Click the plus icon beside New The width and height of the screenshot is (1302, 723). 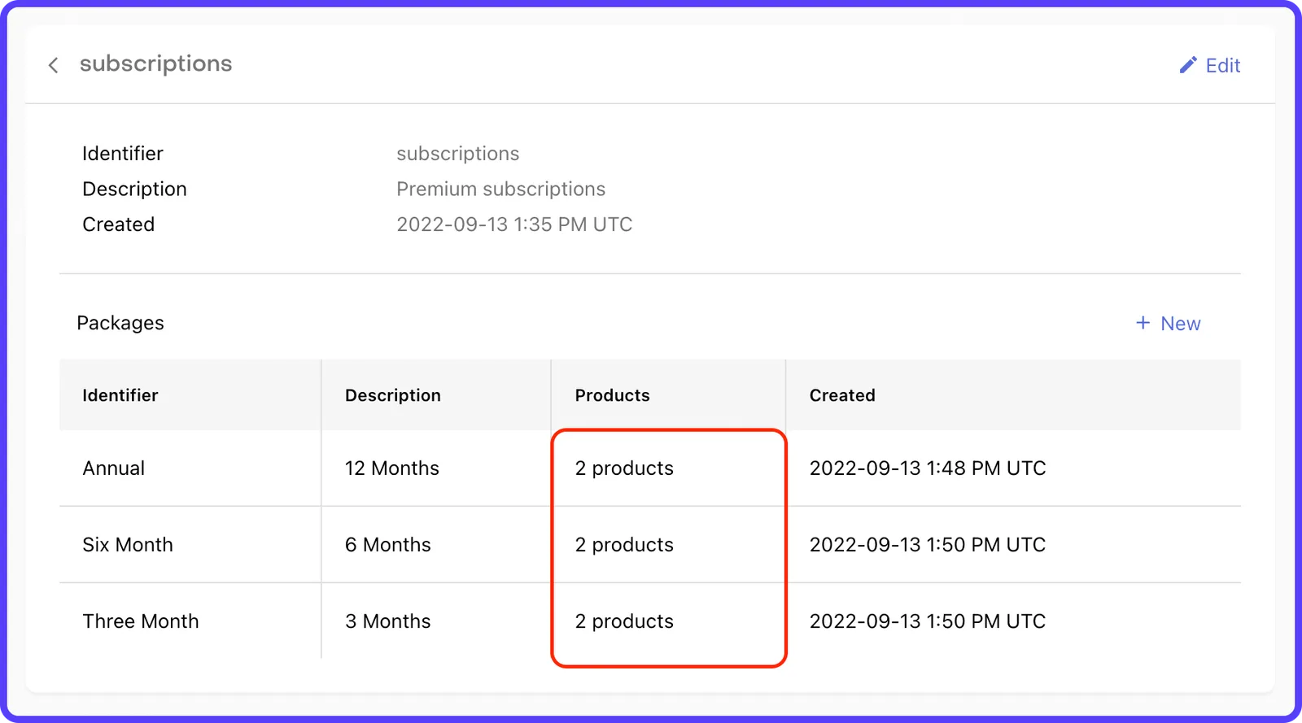coord(1143,323)
